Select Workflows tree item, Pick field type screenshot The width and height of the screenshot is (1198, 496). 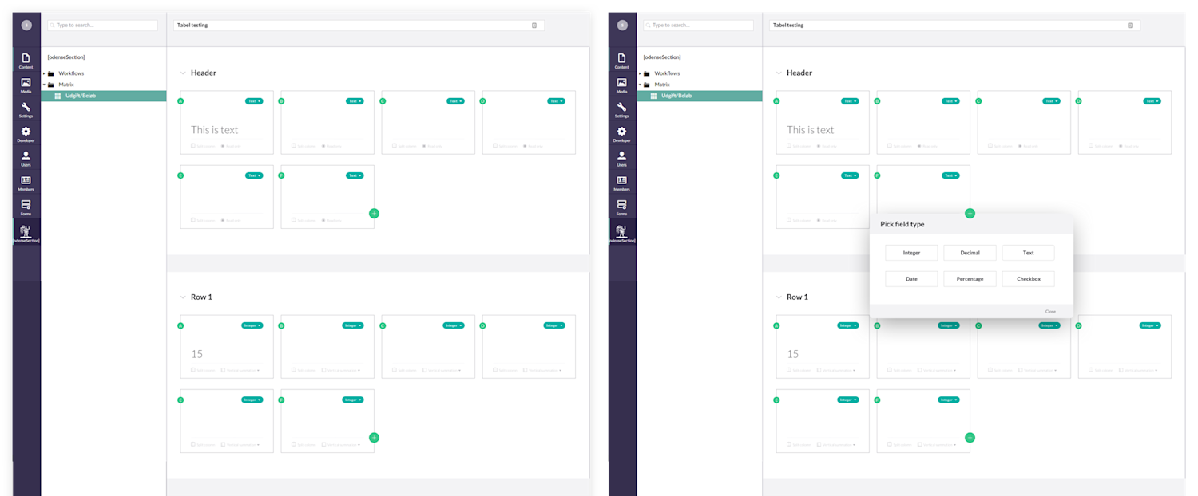pos(667,73)
